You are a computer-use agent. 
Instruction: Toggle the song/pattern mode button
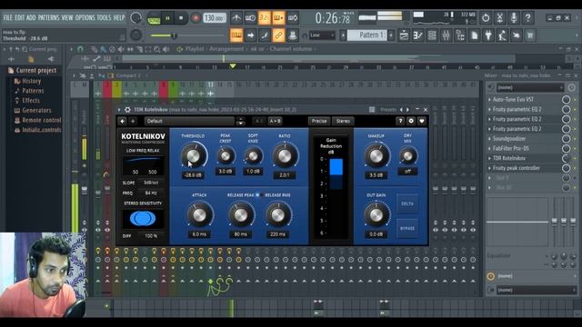(154, 18)
